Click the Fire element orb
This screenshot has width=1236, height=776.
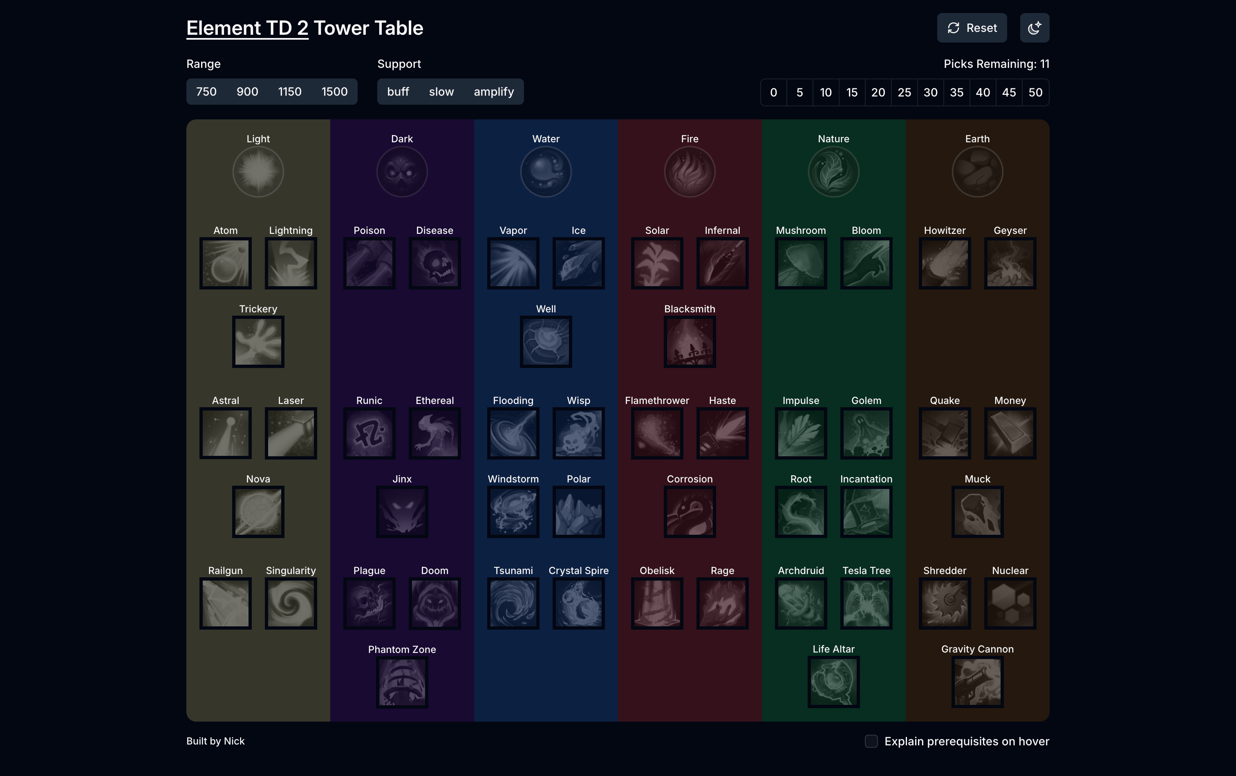(x=689, y=171)
